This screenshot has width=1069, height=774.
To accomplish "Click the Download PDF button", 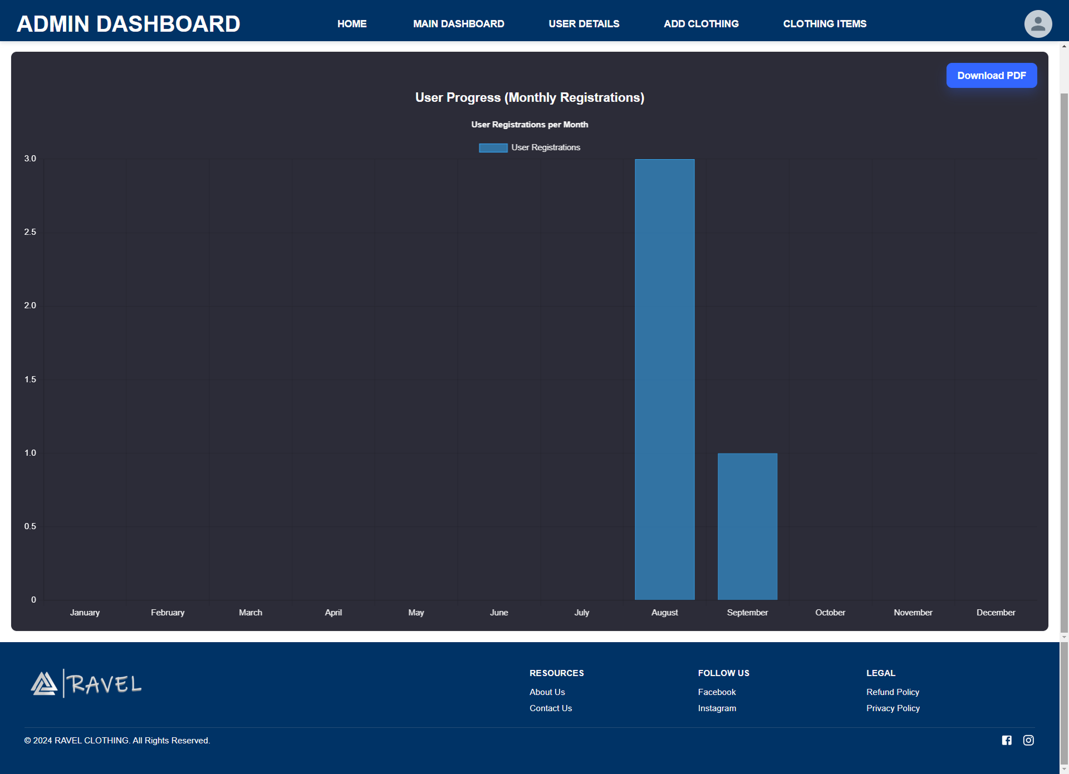I will pos(991,76).
